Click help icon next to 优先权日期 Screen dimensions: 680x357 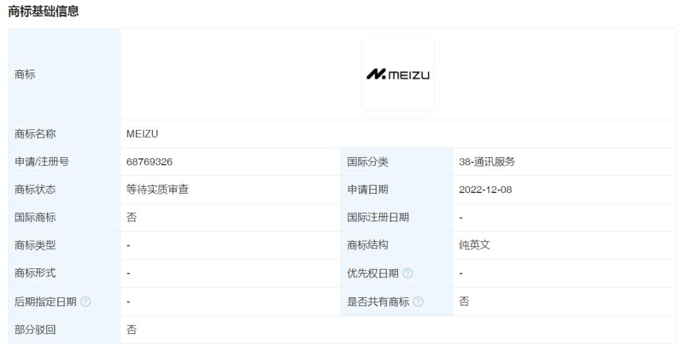[407, 273]
